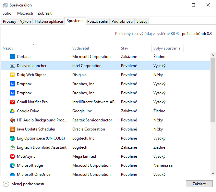Sort by the Stav column header
This screenshot has height=192, width=216.
click(135, 48)
